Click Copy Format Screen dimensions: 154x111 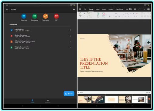pyautogui.click(x=90, y=16)
